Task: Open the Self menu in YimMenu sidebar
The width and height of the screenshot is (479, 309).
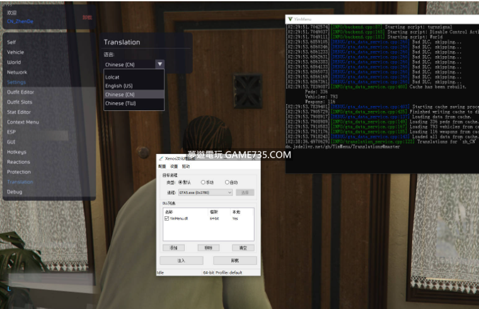Action: [x=11, y=42]
